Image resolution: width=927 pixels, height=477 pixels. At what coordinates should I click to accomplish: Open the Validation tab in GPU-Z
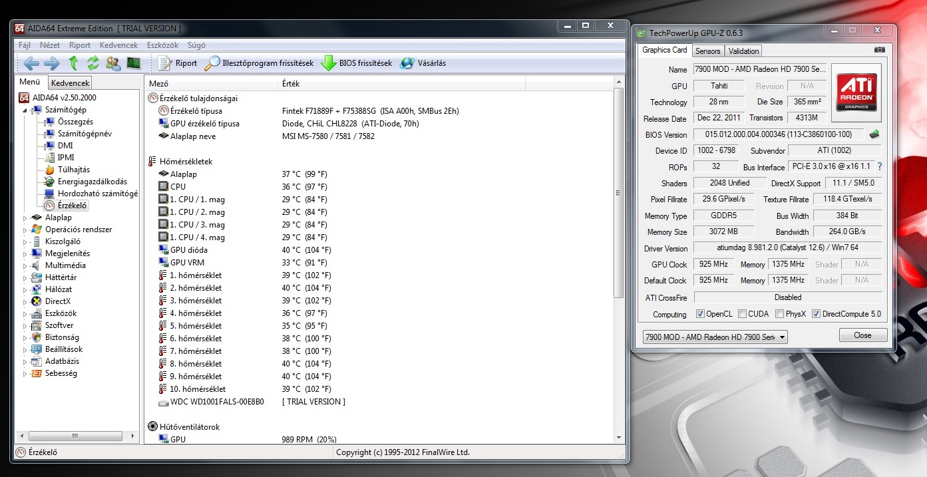(x=743, y=51)
